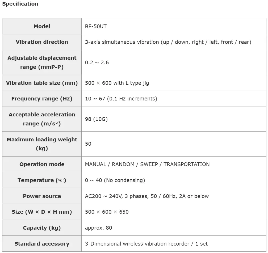Click the Acceptable acceleration range label

[x=42, y=119]
